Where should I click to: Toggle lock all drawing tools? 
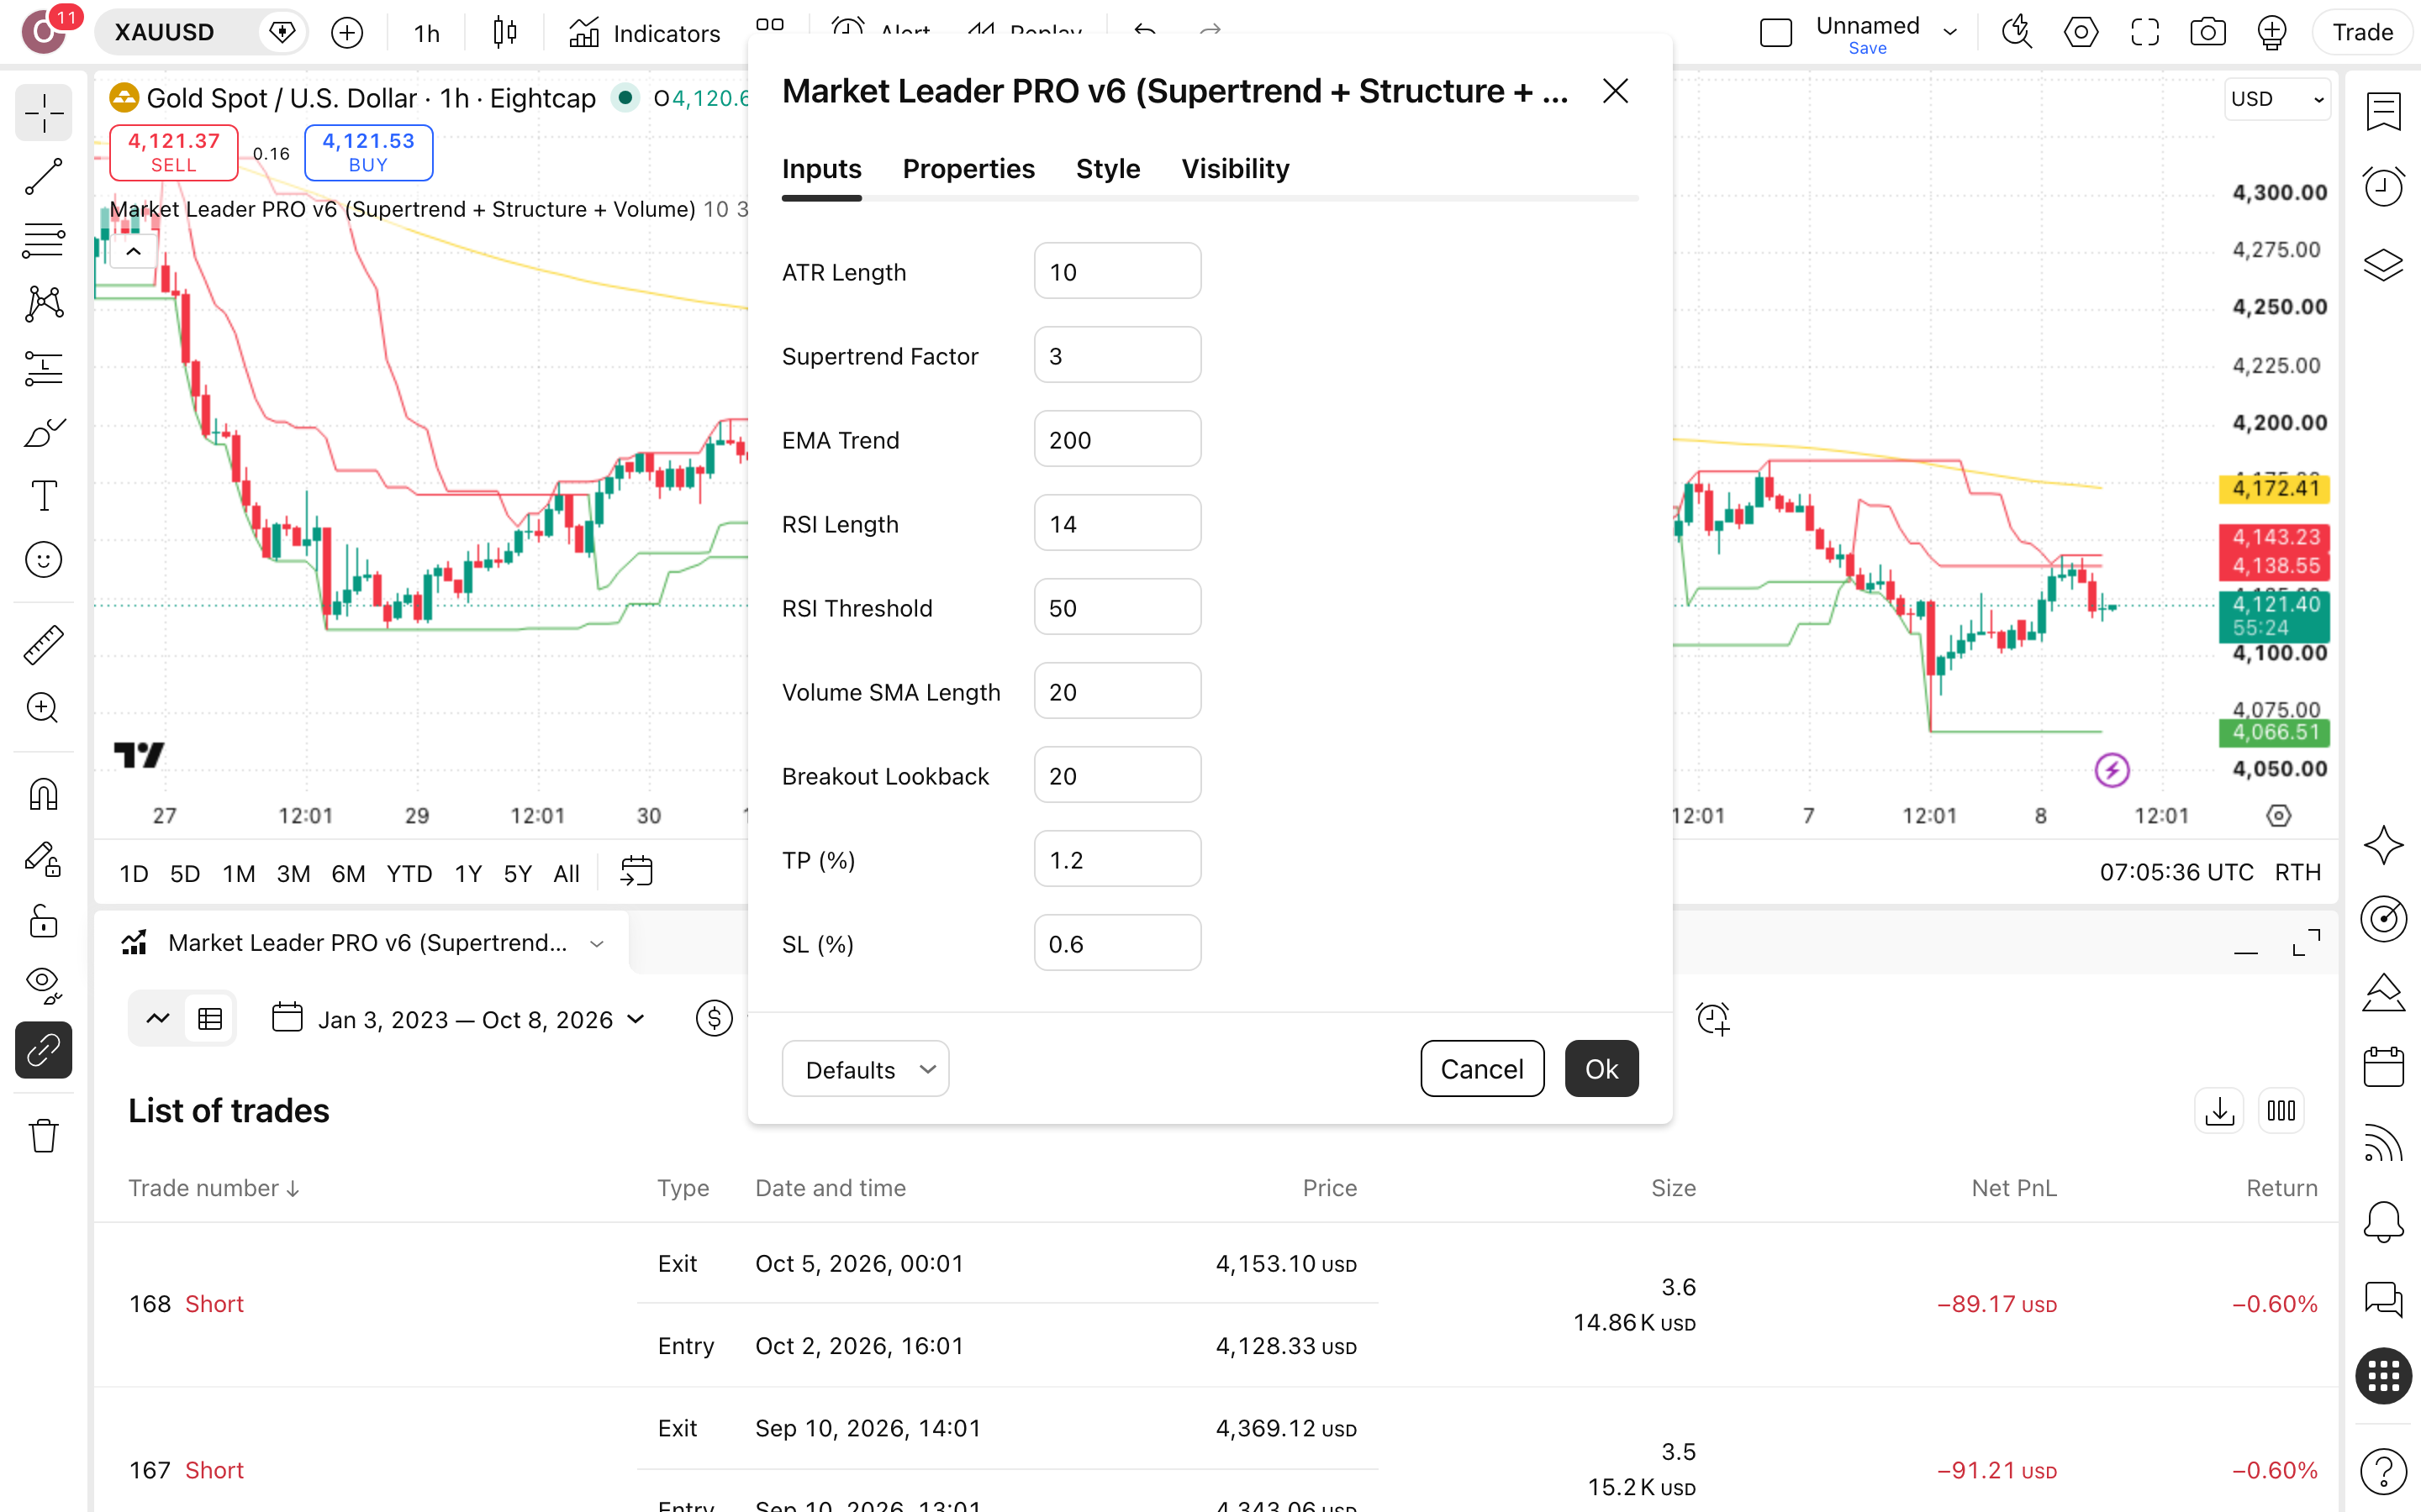pos(43,922)
